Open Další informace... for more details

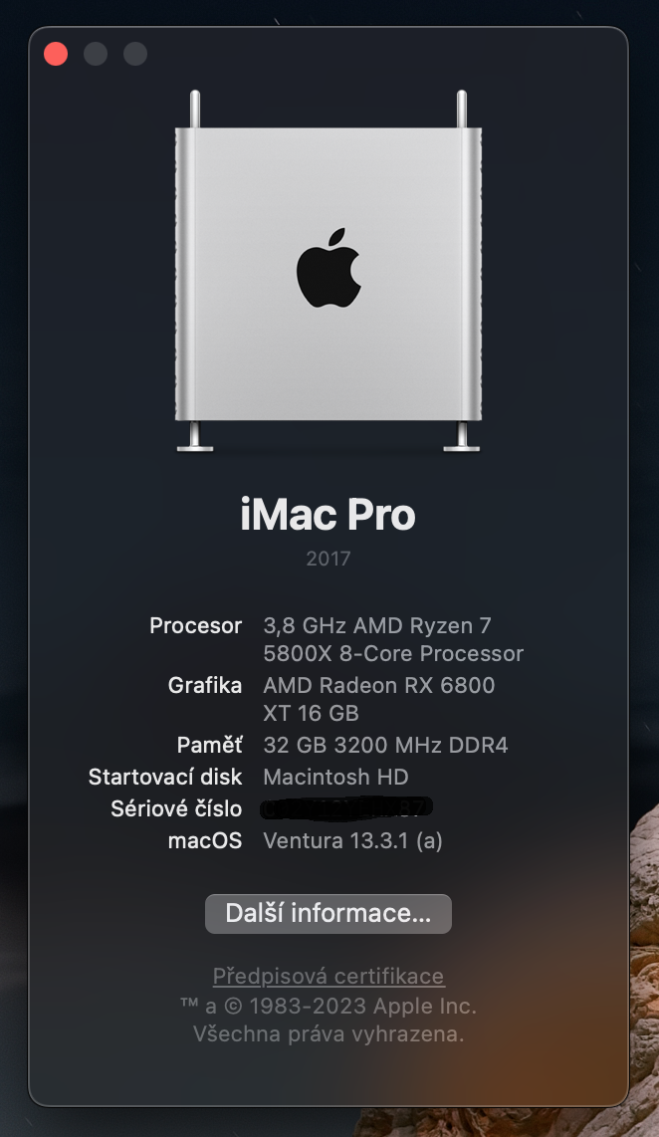click(329, 913)
